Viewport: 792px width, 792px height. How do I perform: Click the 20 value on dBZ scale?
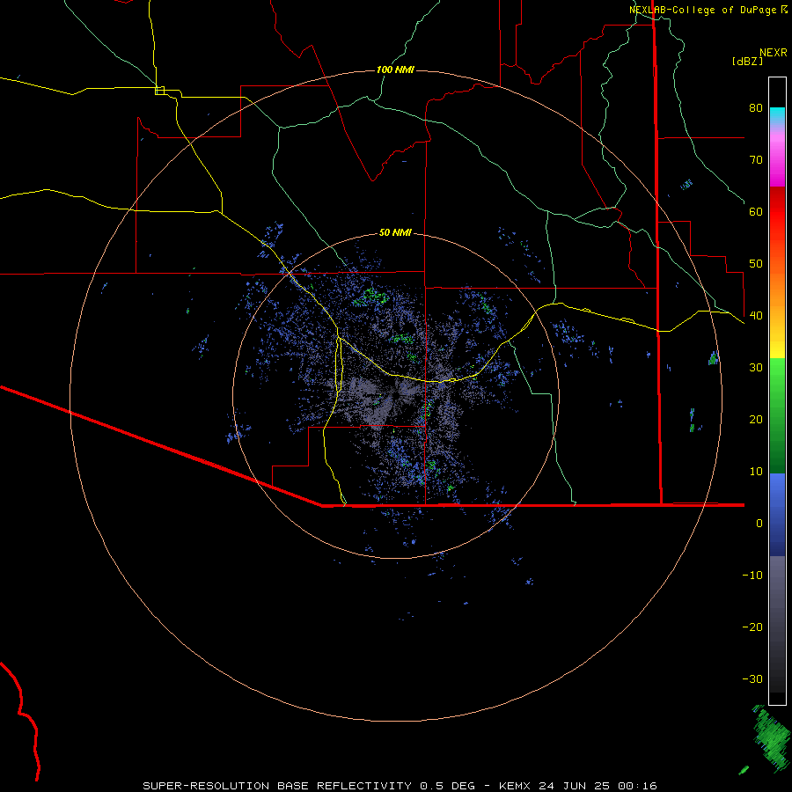tap(756, 419)
